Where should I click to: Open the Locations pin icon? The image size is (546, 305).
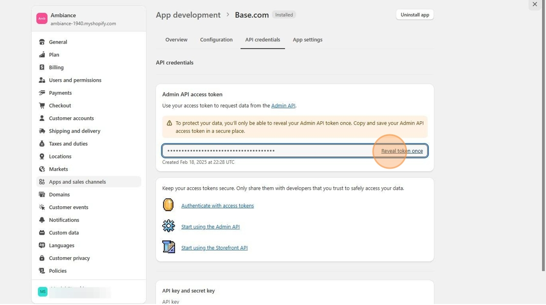42,156
